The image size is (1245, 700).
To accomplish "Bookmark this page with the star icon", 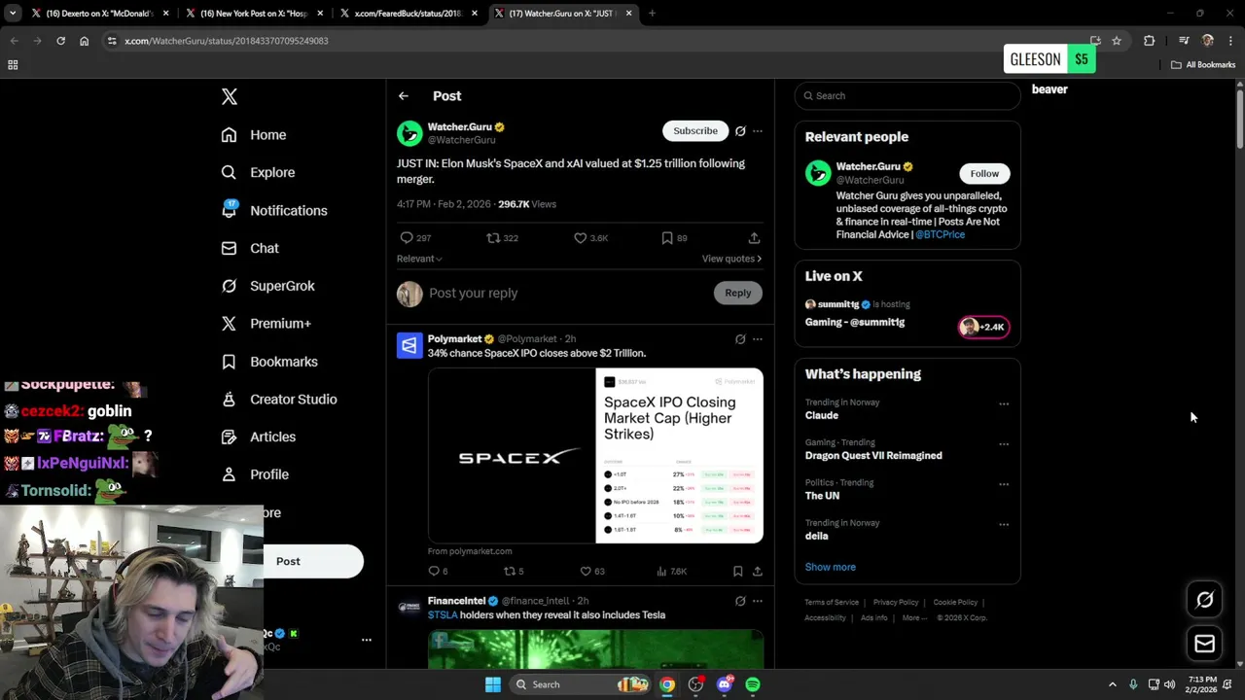I will [1117, 41].
